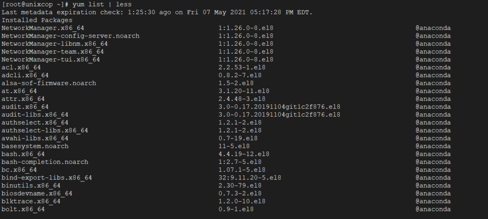The width and height of the screenshot is (488, 219).
Task: Click the 'yum list | less' command text
Action: point(102,4)
